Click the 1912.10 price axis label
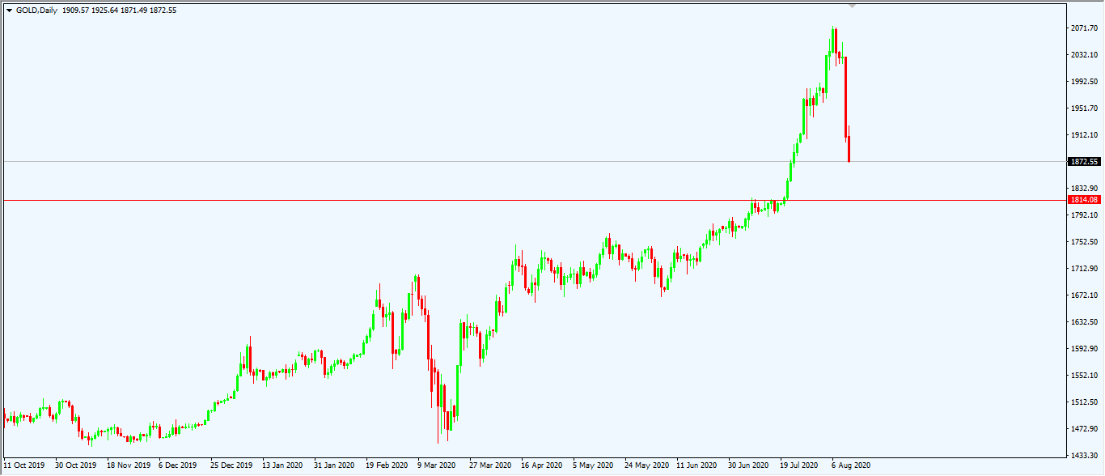Screen dimensions: 1105x476 (1084, 135)
